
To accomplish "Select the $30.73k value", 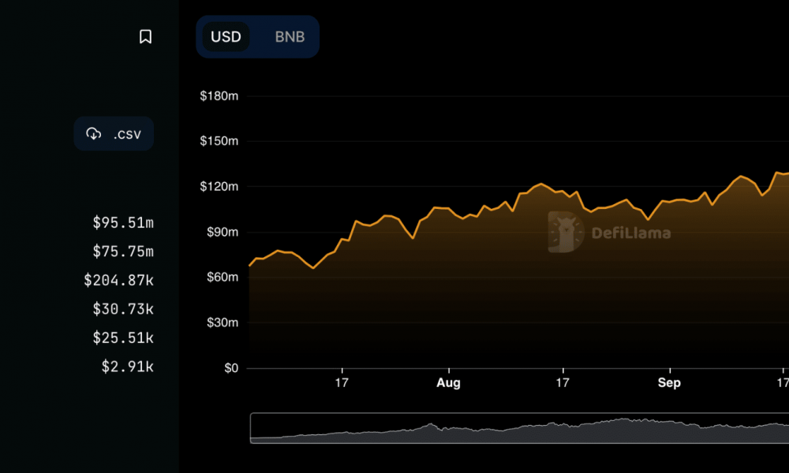I will point(123,308).
